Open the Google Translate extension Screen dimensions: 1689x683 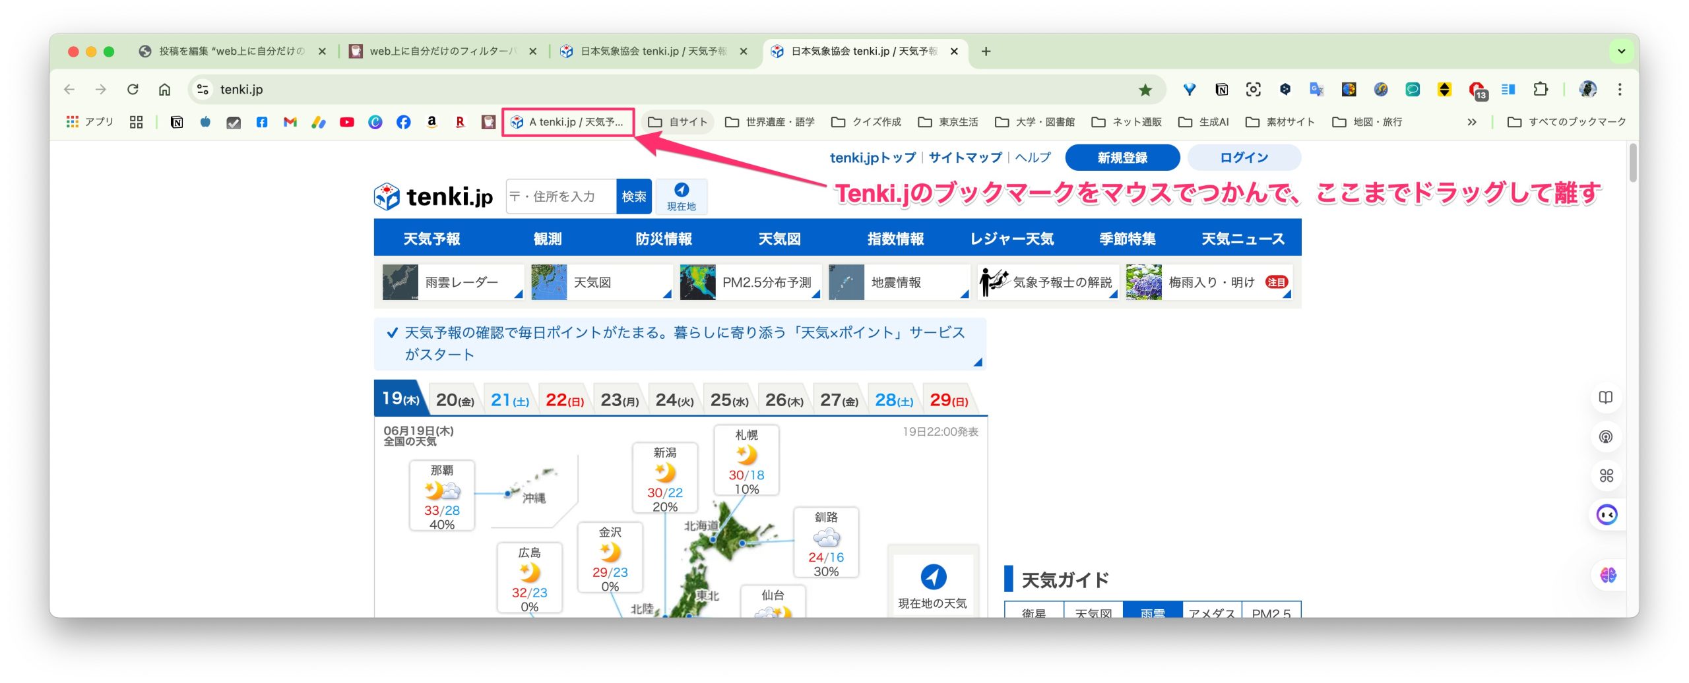[1317, 89]
